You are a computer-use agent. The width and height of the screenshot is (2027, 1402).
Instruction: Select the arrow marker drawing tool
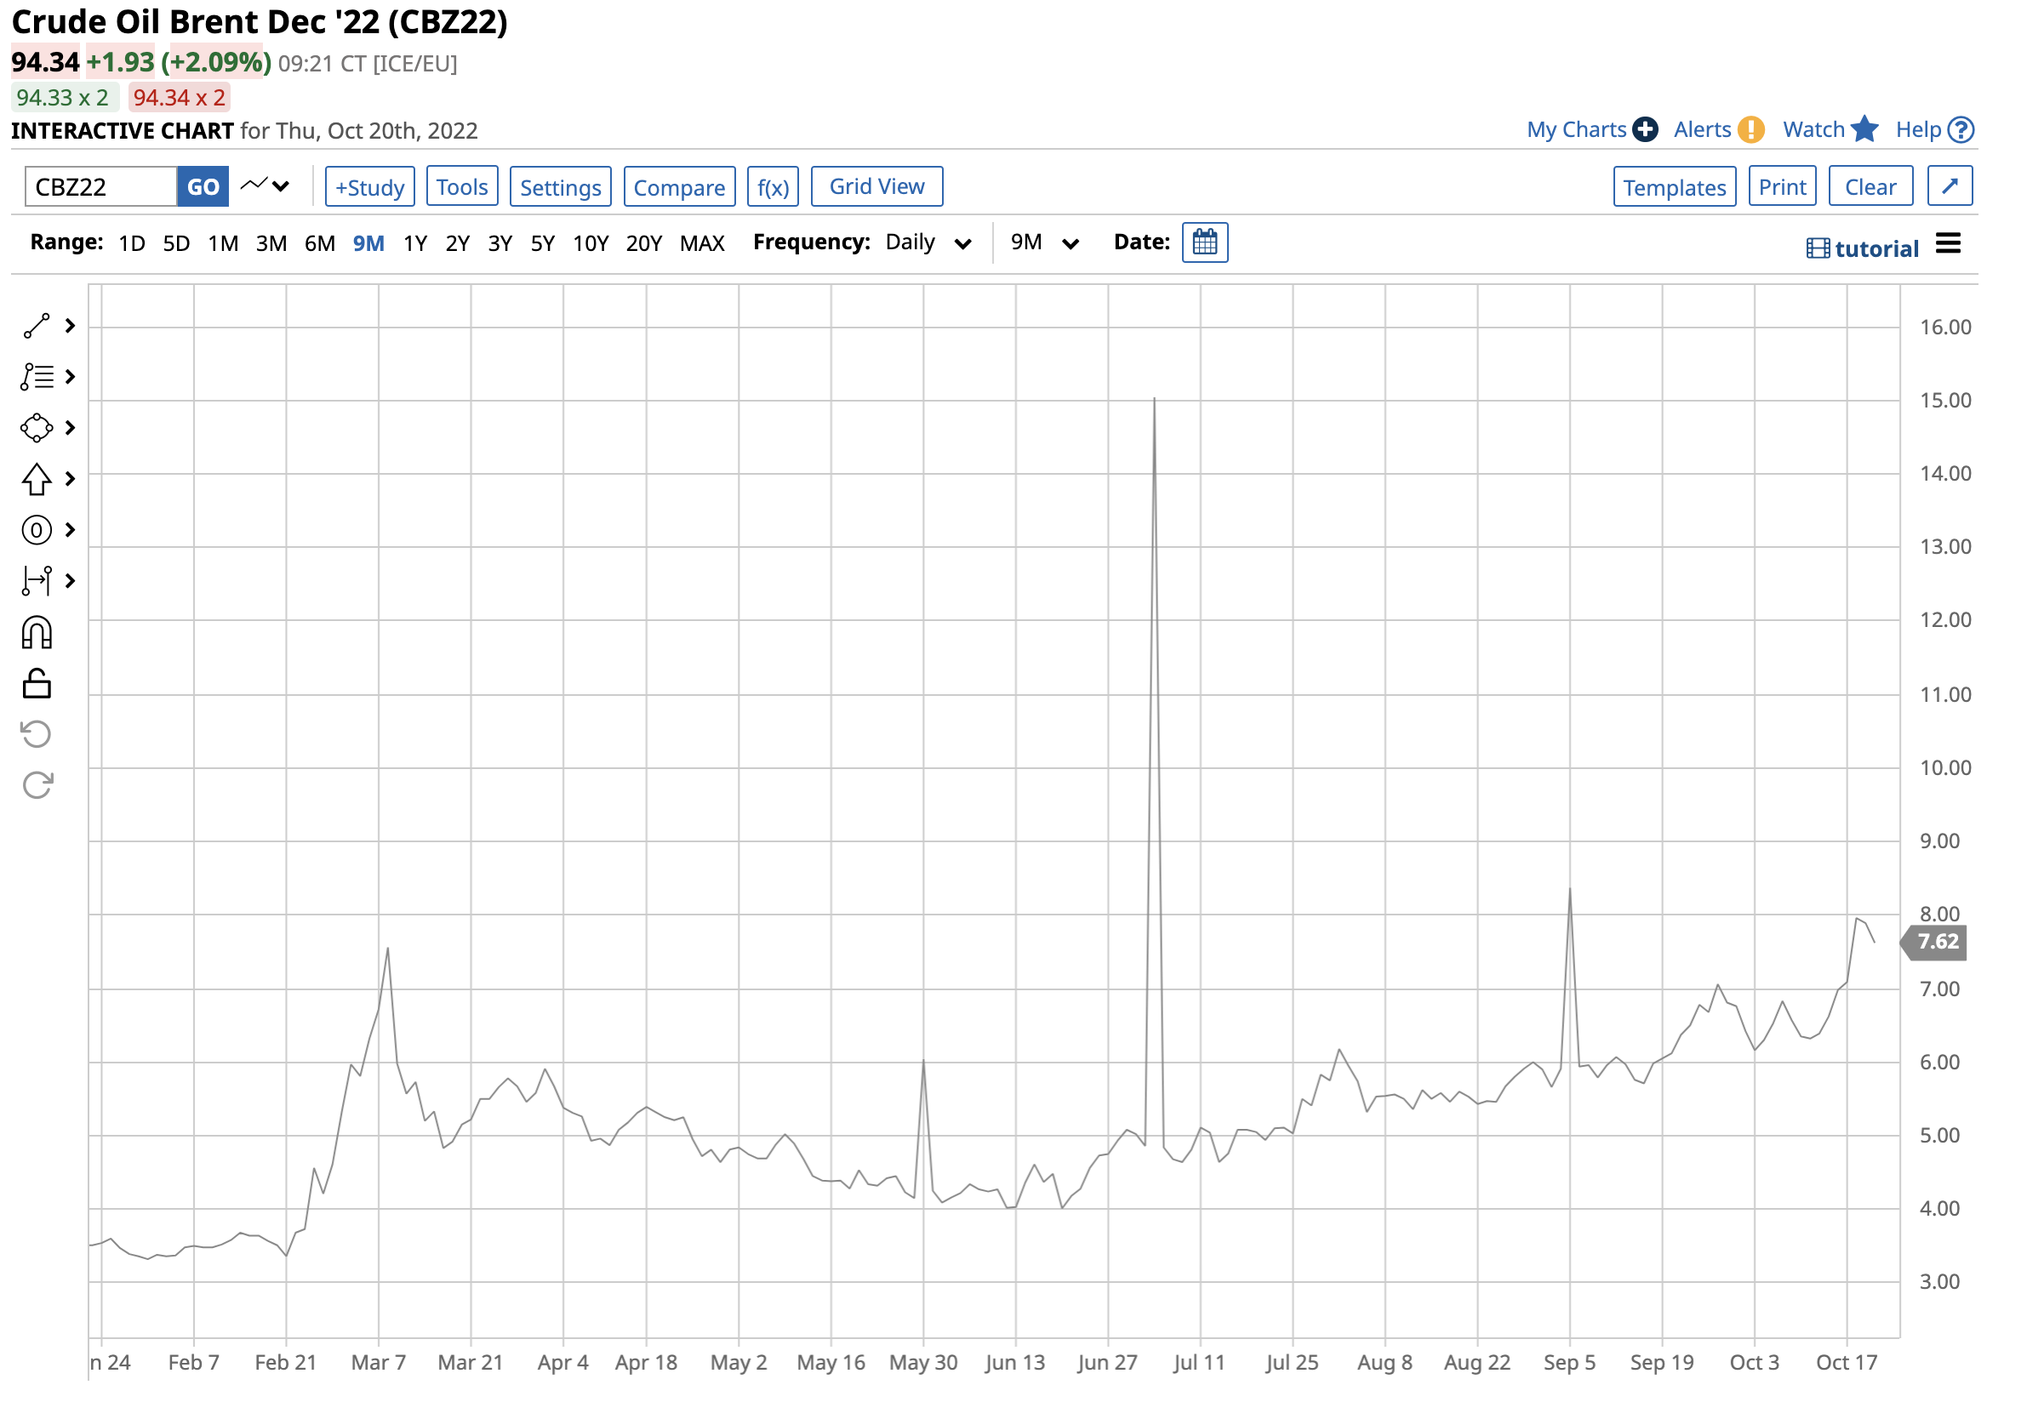click(37, 479)
